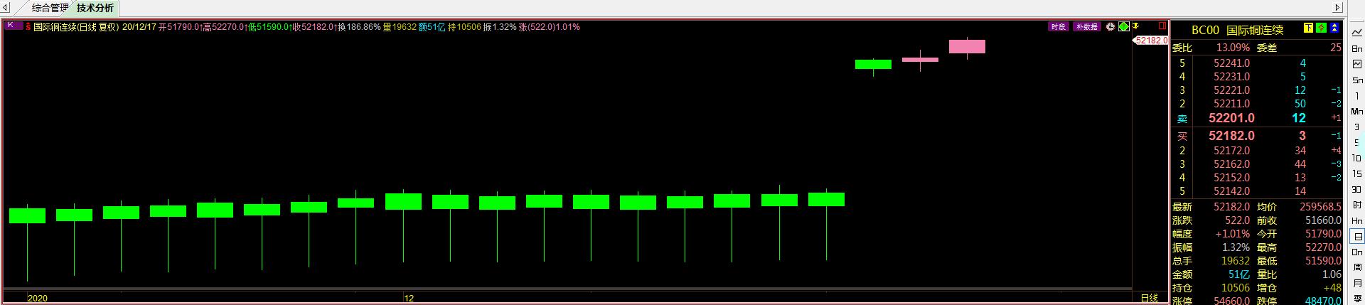Select the 30 minute period in sidebar

pyautogui.click(x=1357, y=189)
